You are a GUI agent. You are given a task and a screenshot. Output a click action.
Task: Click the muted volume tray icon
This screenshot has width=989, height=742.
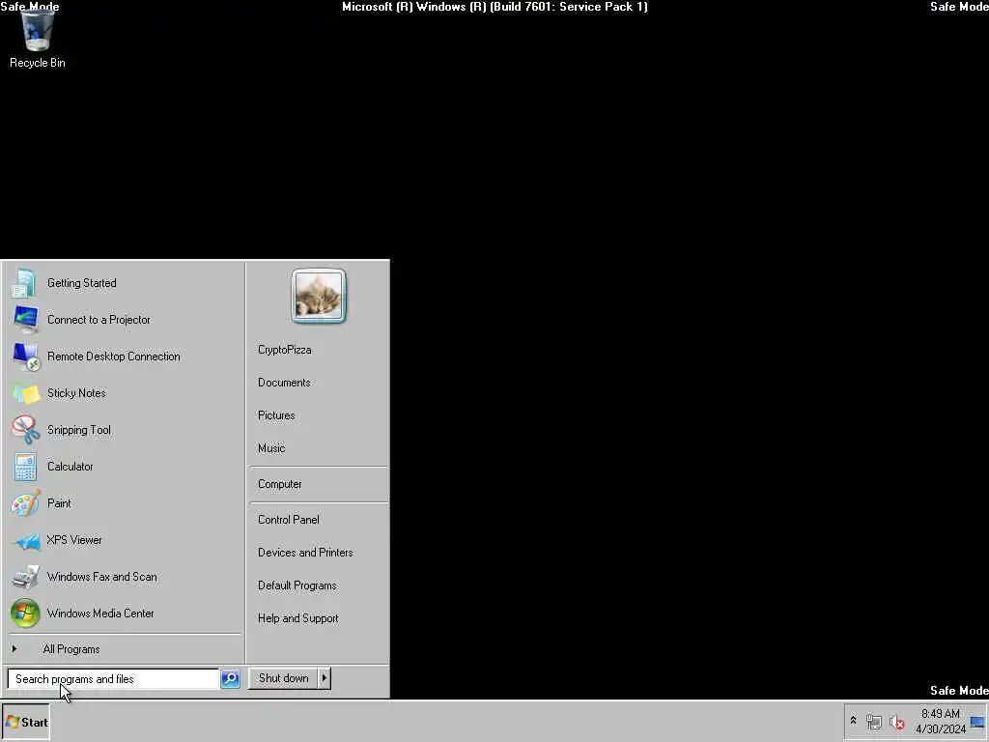897,722
